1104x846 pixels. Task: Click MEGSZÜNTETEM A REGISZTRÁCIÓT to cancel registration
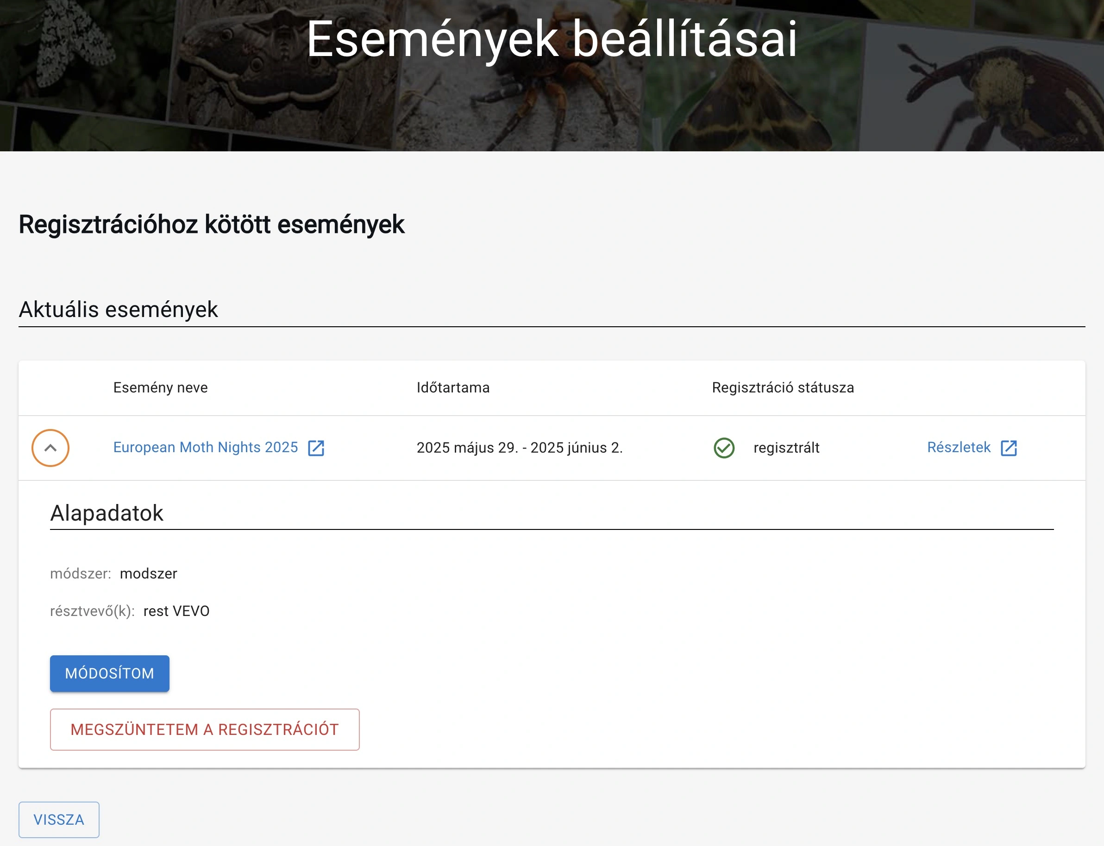205,729
